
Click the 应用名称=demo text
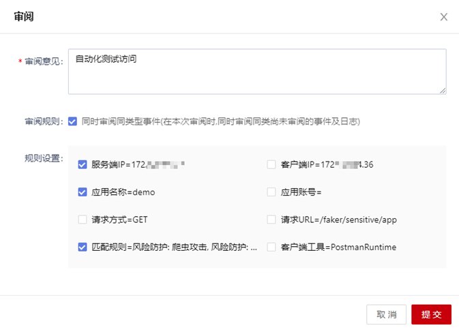[123, 192]
